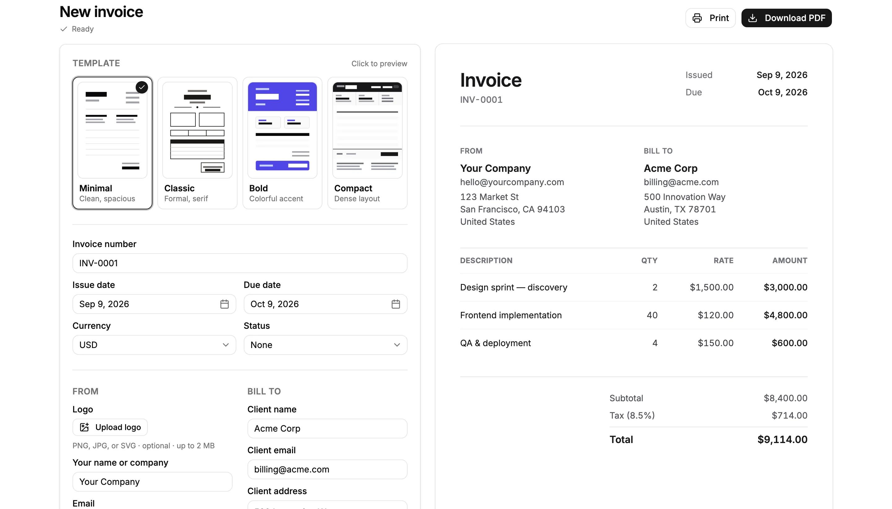892x509 pixels.
Task: Click the Classic template thumbnail preview
Action: pos(197,130)
